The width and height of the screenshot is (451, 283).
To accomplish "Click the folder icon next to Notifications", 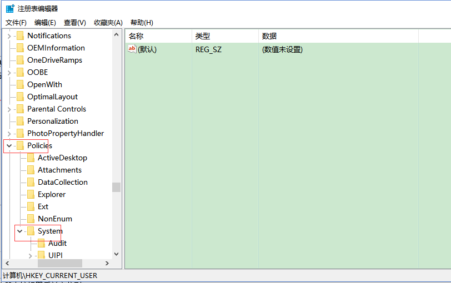I will click(20, 36).
